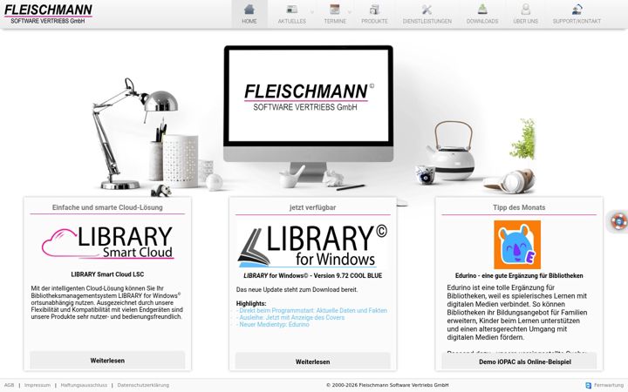
Task: Open 'Neuer Medientyp: Edurino' link
Action: tap(273, 324)
